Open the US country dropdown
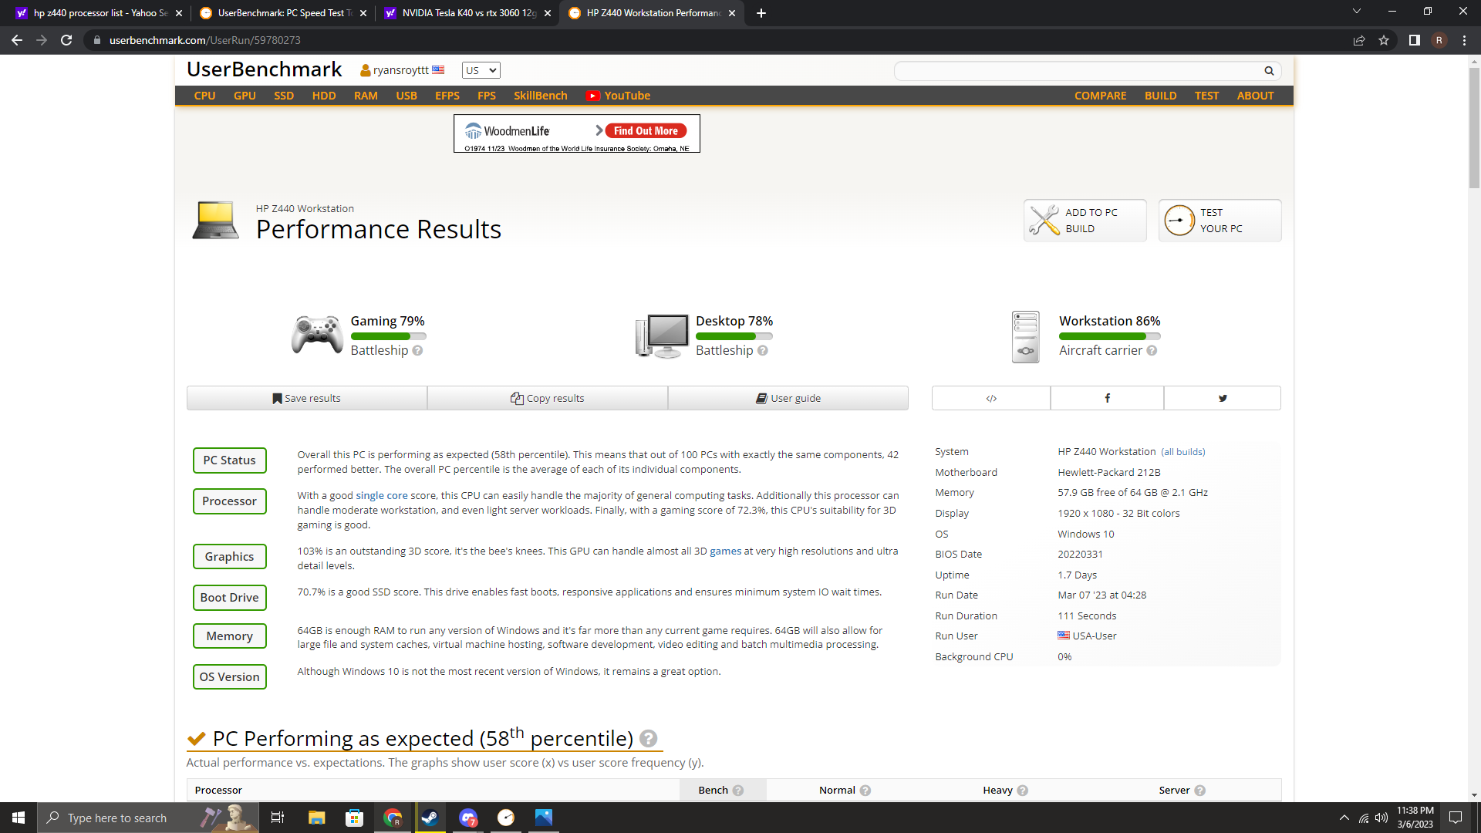The height and width of the screenshot is (833, 1481). tap(481, 70)
